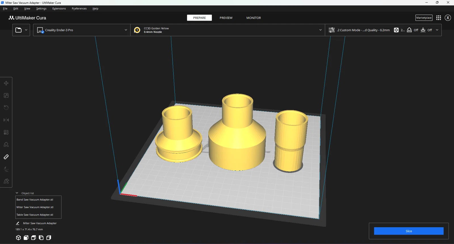Open the UltiMaker apps grid icon
Viewport: 454px width, 244px height.
[438, 18]
